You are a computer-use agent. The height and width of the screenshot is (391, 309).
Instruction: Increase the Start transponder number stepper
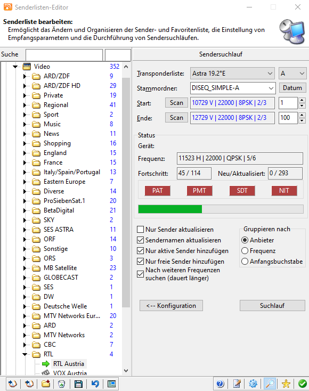302,100
